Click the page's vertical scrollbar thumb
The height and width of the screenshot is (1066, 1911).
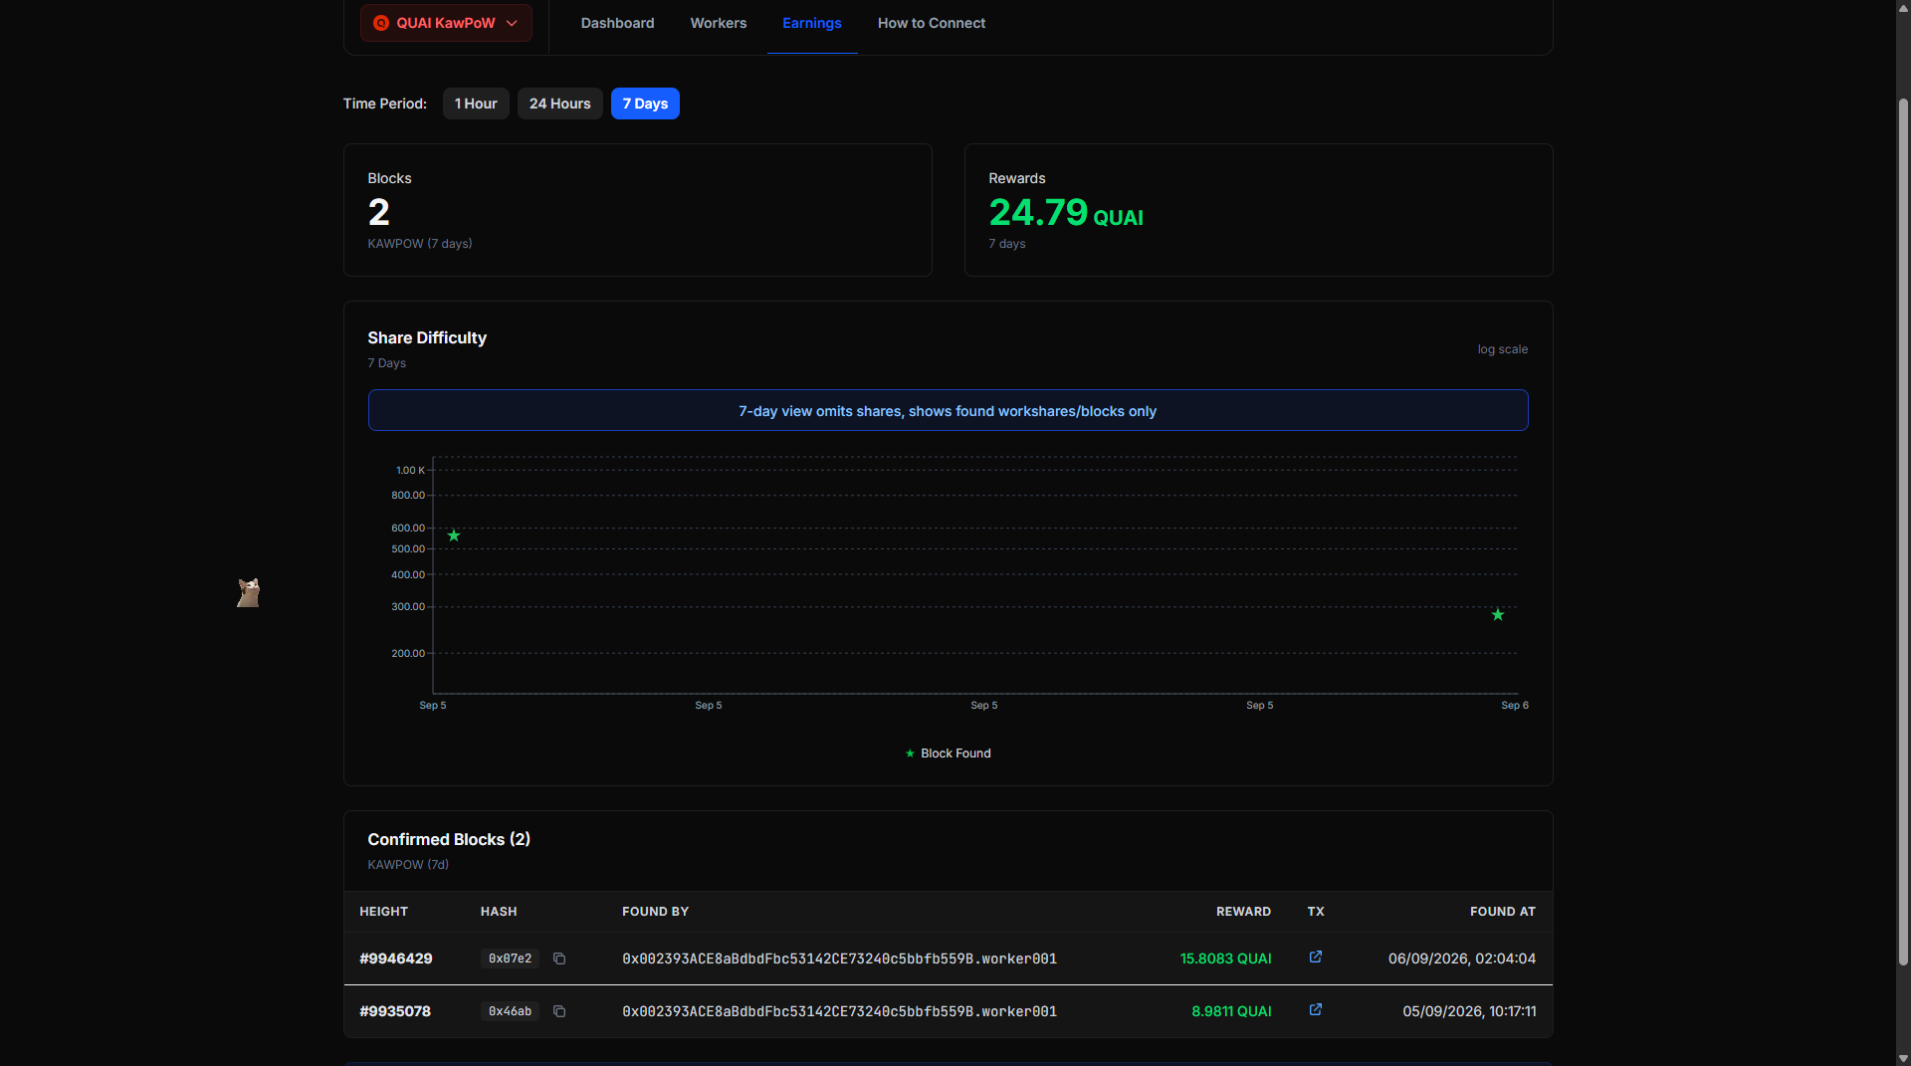[x=1903, y=533]
